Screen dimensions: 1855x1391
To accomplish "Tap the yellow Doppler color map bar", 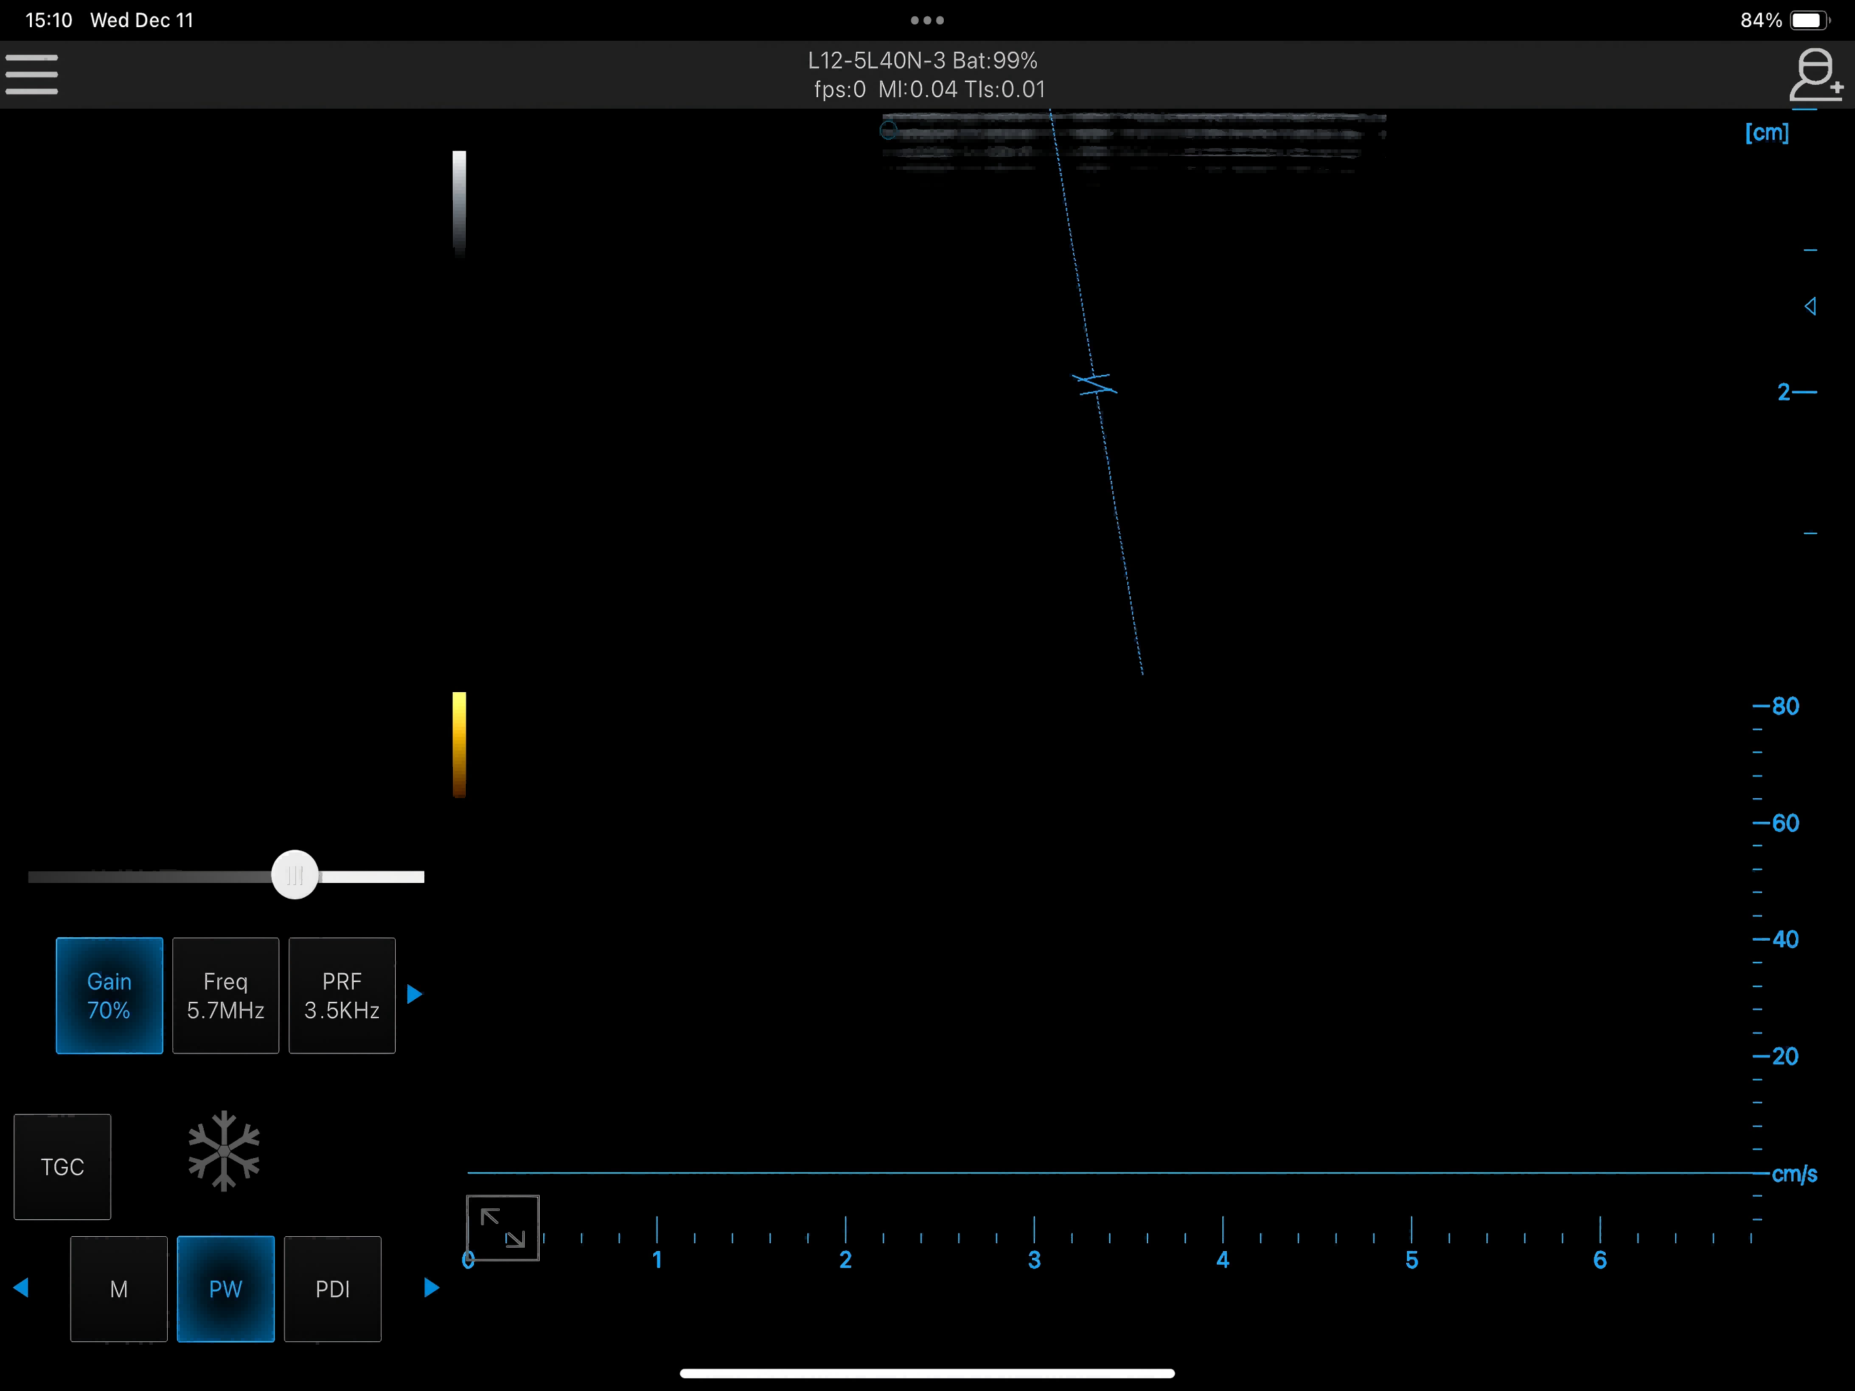I will click(460, 744).
